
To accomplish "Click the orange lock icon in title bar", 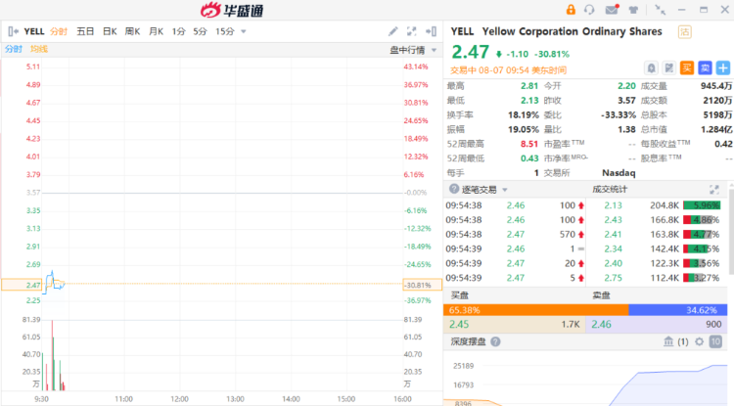I will [x=570, y=10].
